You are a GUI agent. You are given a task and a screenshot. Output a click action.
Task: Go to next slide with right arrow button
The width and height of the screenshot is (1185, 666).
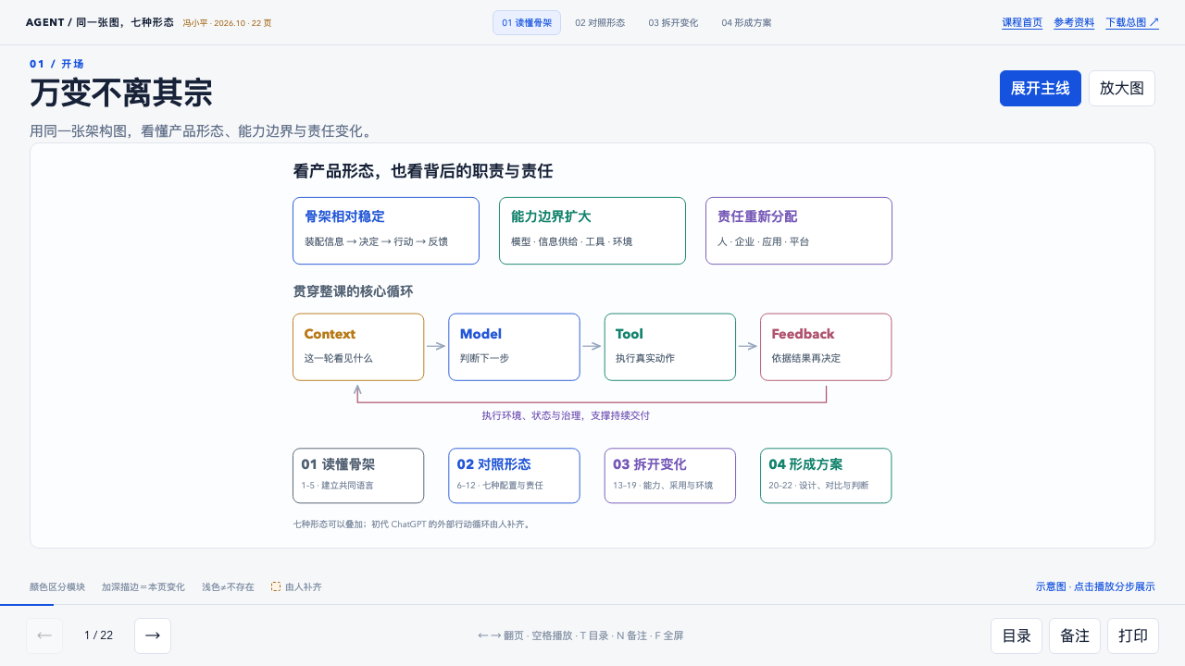pos(153,635)
